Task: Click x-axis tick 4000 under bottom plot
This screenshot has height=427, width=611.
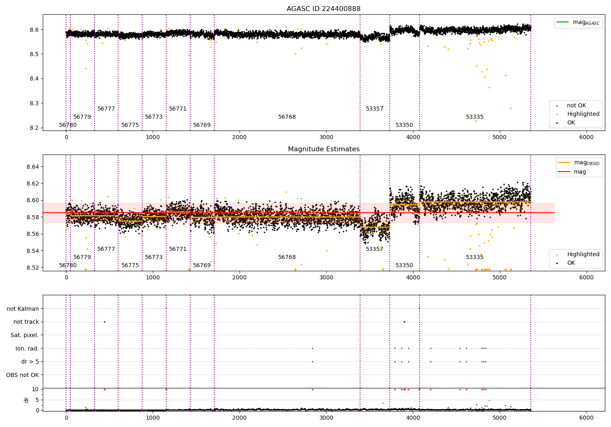Action: [413, 418]
